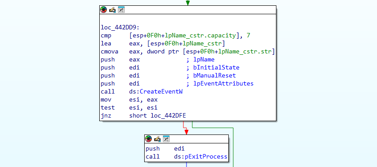
Task: Click title bar of loc_442DD9 node
Action: click(188, 10)
